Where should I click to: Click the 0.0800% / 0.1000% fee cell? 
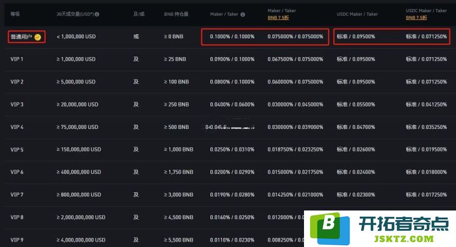click(232, 82)
